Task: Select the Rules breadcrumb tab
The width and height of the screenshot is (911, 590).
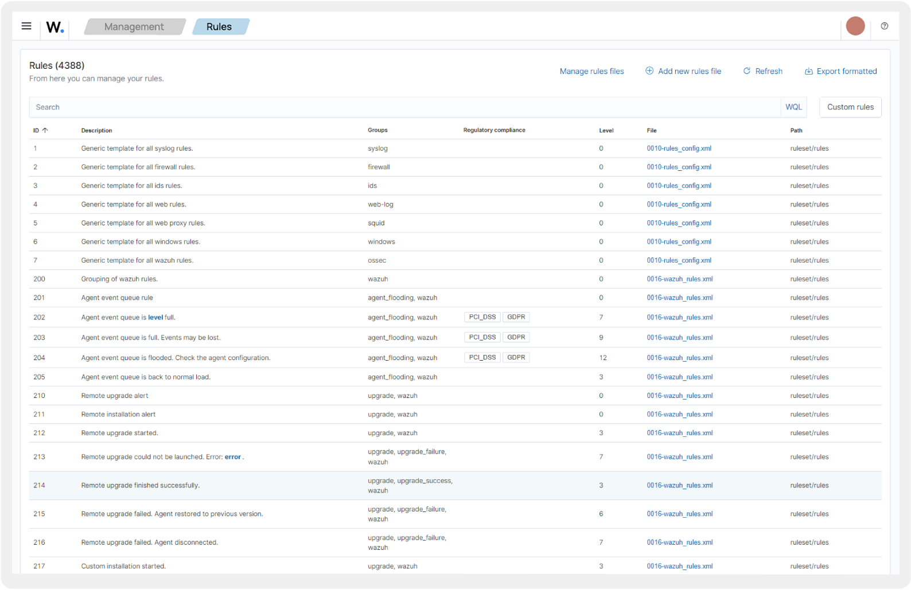Action: click(219, 27)
